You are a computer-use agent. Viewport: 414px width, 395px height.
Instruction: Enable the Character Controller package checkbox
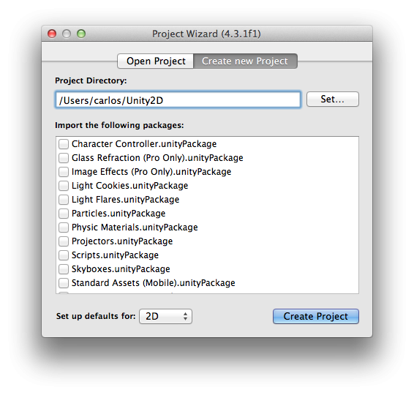pyautogui.click(x=64, y=144)
